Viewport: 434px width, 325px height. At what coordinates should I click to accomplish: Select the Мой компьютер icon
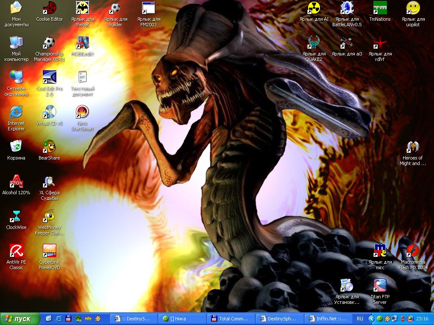click(16, 49)
